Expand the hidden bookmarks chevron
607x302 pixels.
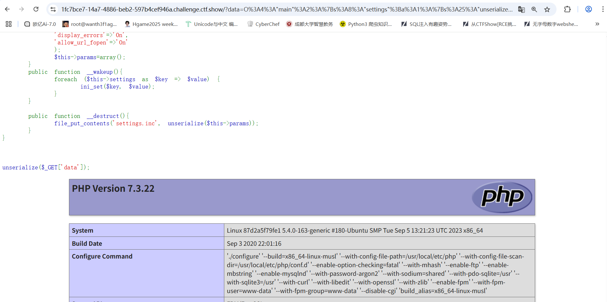(x=597, y=24)
